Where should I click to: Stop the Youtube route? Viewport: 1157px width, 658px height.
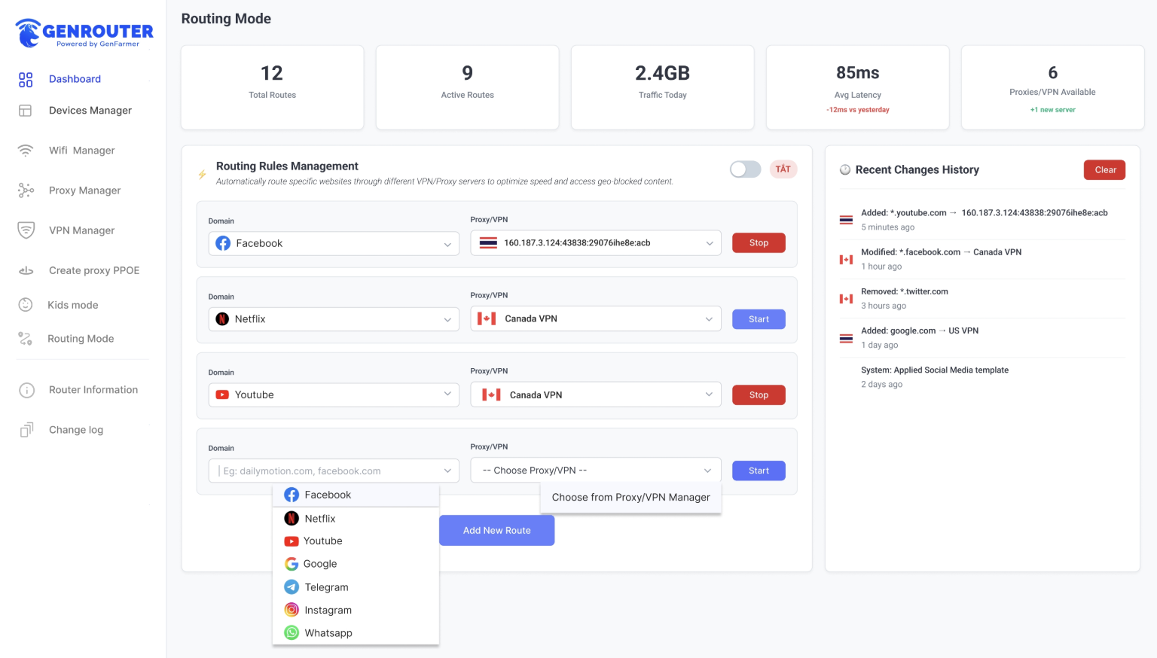coord(759,395)
